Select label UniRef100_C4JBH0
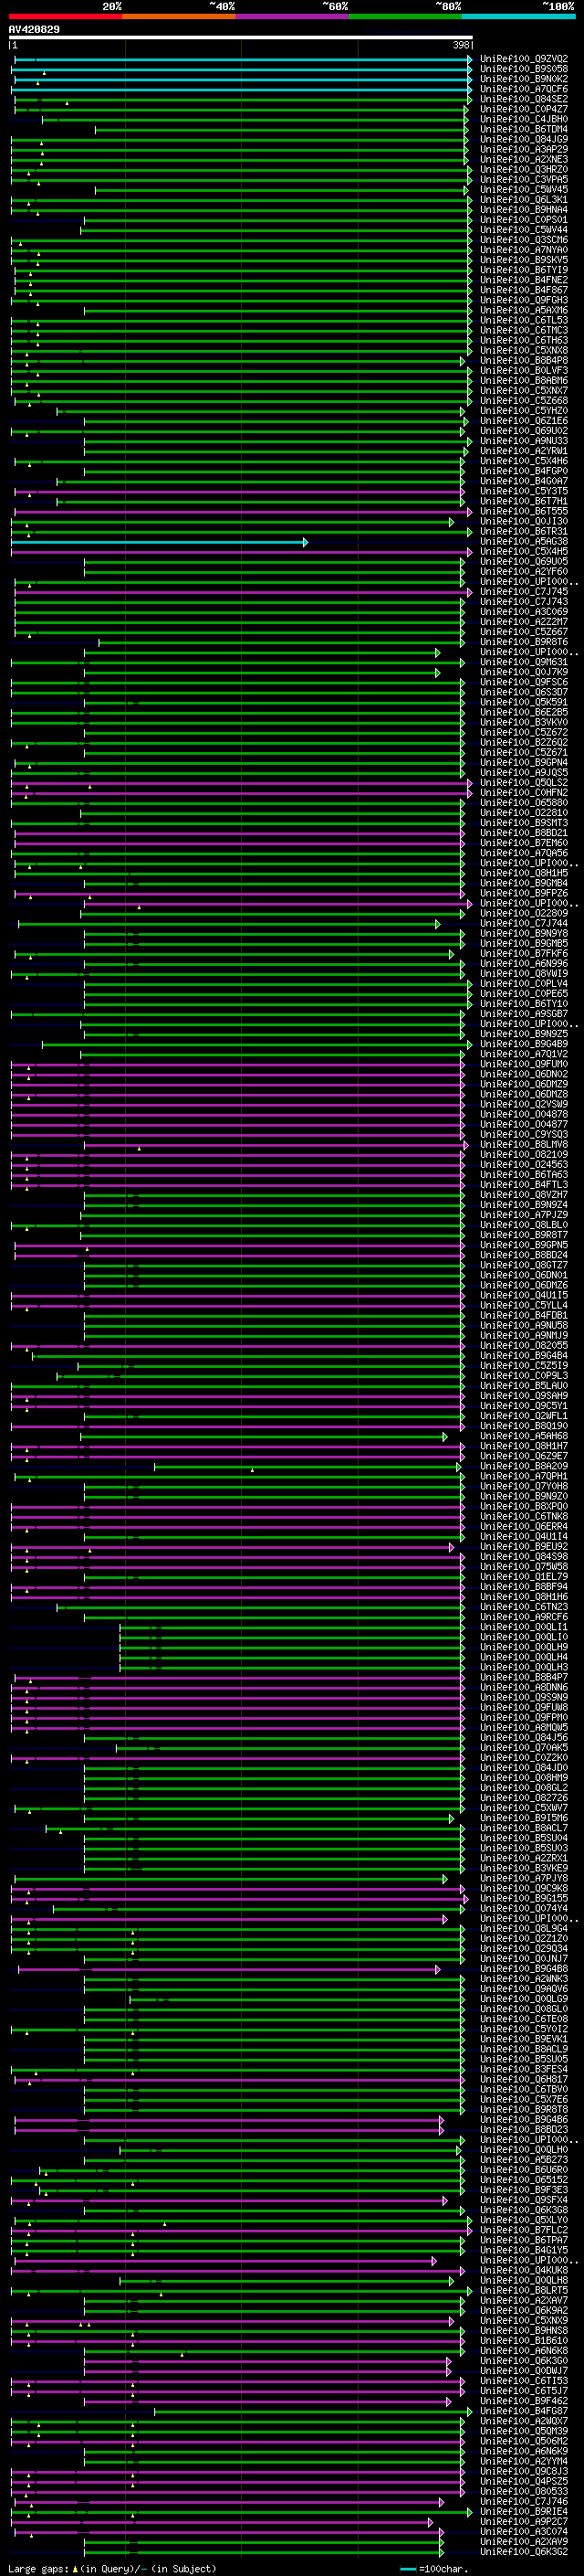Screen dimensions: 584x2576 pyautogui.click(x=524, y=119)
